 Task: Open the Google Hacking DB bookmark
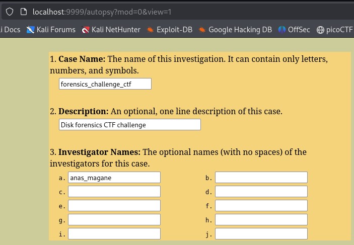click(x=235, y=30)
